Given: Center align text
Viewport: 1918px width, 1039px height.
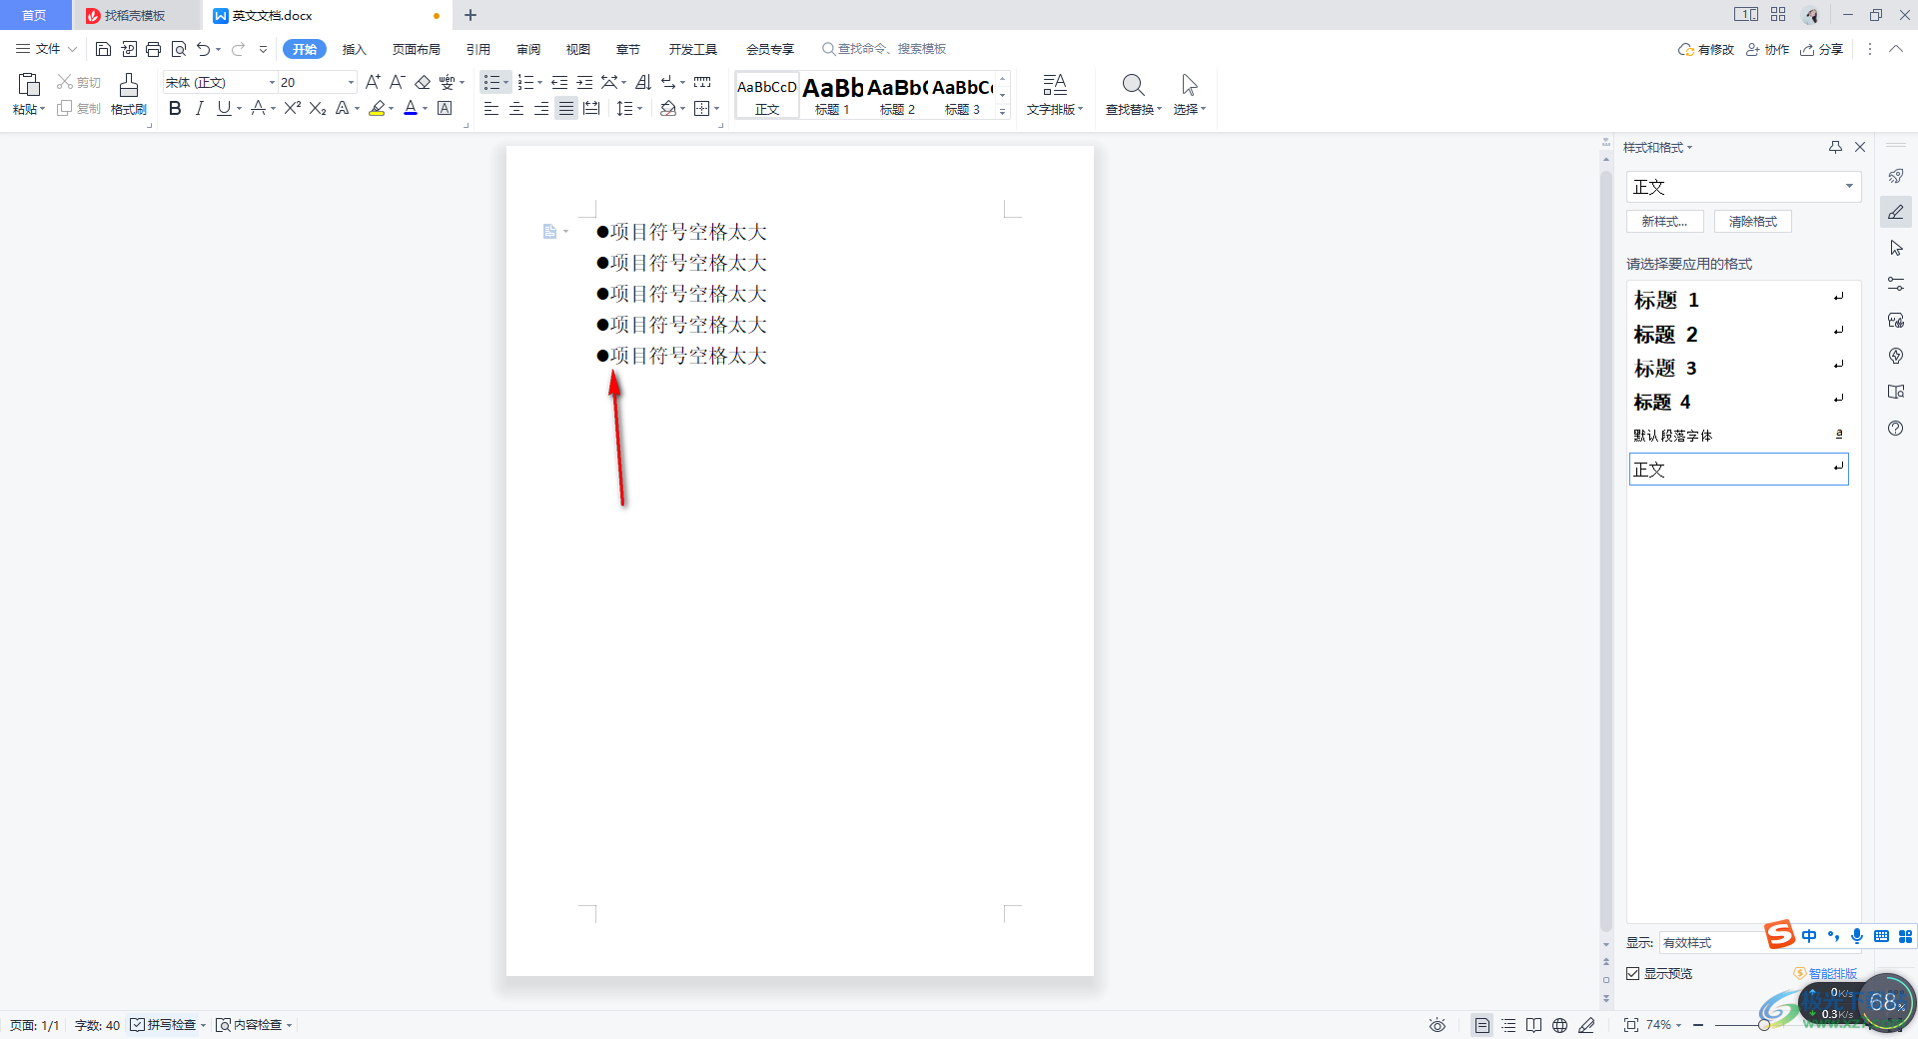Looking at the screenshot, I should (x=516, y=108).
